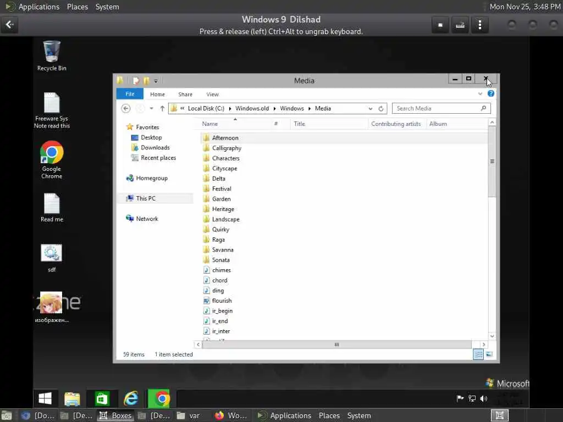Click the search magnifier icon in Explorer
Viewport: 563px width, 422px height.
pos(483,108)
